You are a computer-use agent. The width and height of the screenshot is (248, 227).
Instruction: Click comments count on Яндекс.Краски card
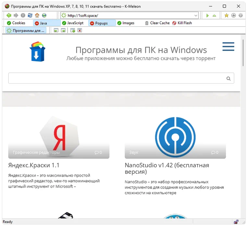pyautogui.click(x=98, y=152)
